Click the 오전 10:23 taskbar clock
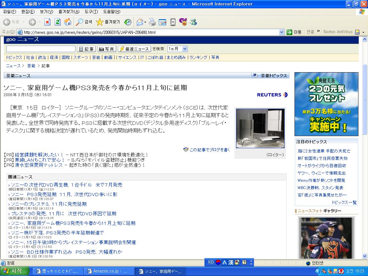The width and height of the screenshot is (368, 276). (355, 271)
